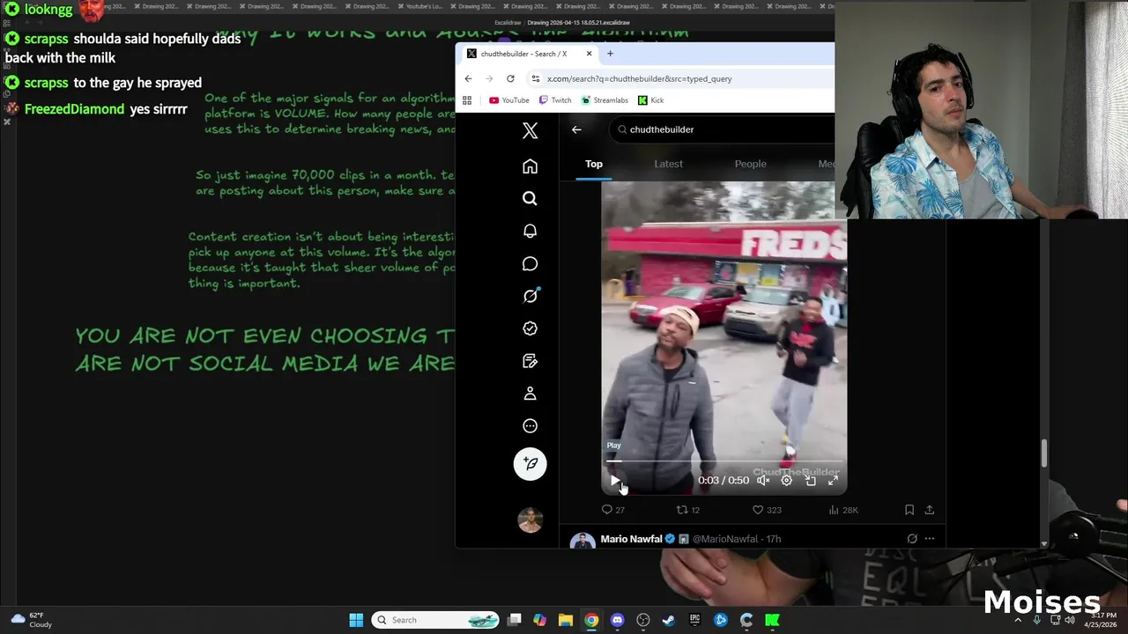View site information icon in address bar
The height and width of the screenshot is (634, 1128).
[x=535, y=78]
